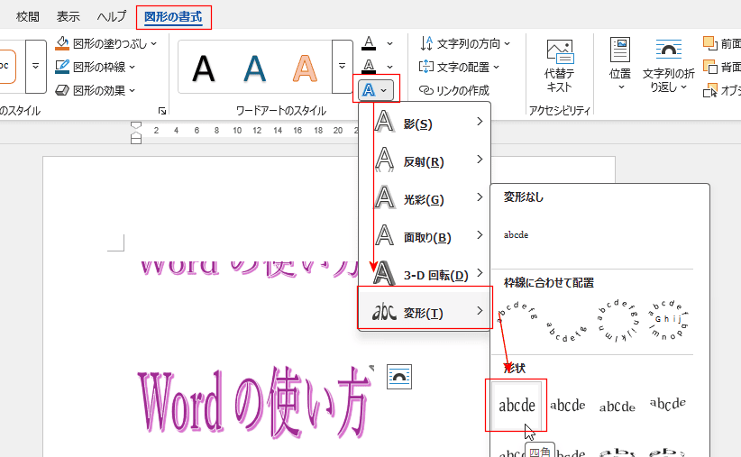Click the text fill color A icon
The image size is (741, 457).
pyautogui.click(x=368, y=43)
